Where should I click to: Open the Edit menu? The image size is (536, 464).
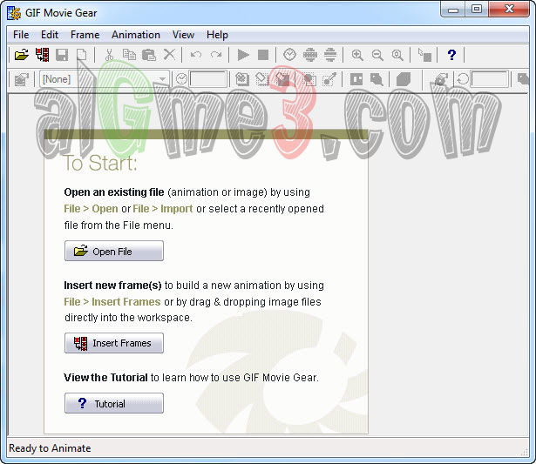click(x=50, y=35)
